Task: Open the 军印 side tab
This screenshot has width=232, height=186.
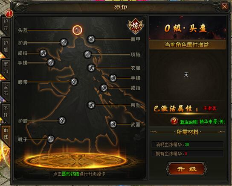Action: click(6, 68)
